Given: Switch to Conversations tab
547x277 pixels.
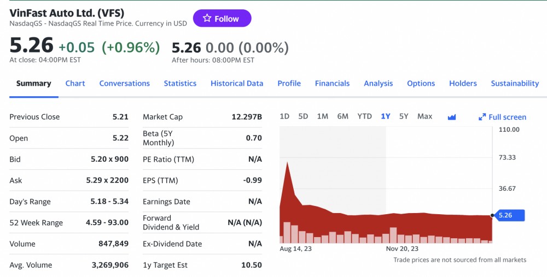Looking at the screenshot, I should (125, 83).
